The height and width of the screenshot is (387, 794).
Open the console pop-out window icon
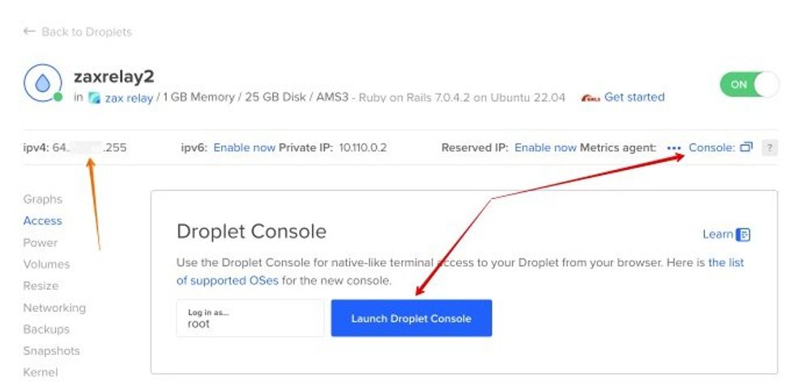(x=746, y=147)
